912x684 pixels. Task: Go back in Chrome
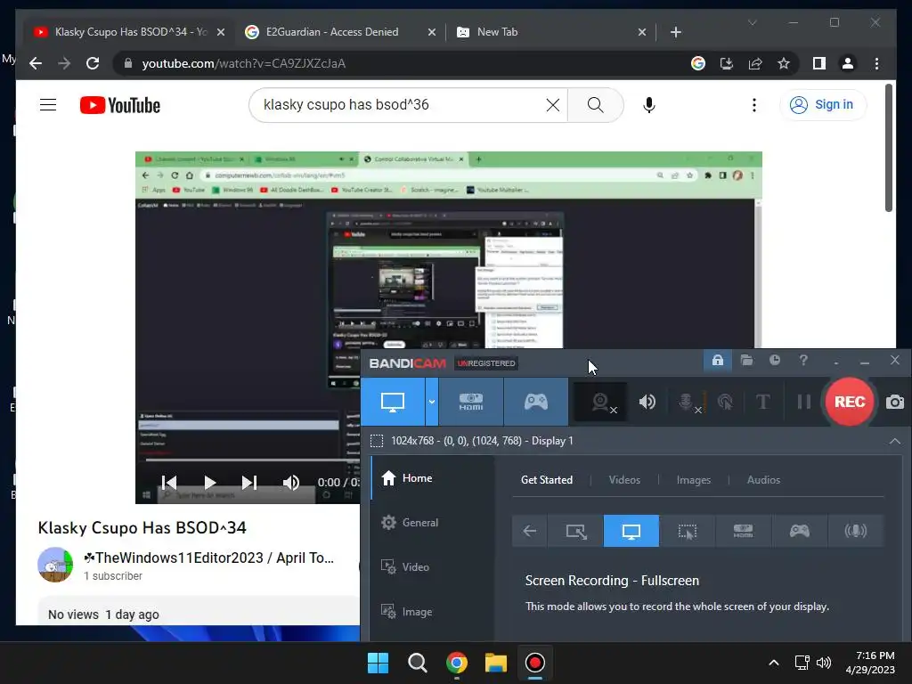(x=36, y=63)
